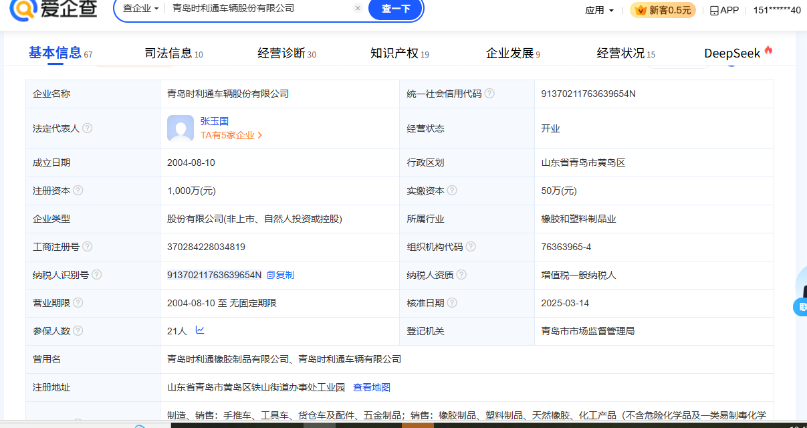Click help icon next to 纳税人识别号
The width and height of the screenshot is (807, 428).
(x=97, y=275)
